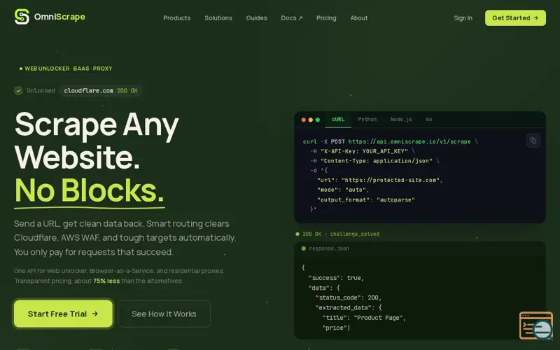Image resolution: width=560 pixels, height=350 pixels.
Task: Click the response.json file label
Action: point(329,248)
